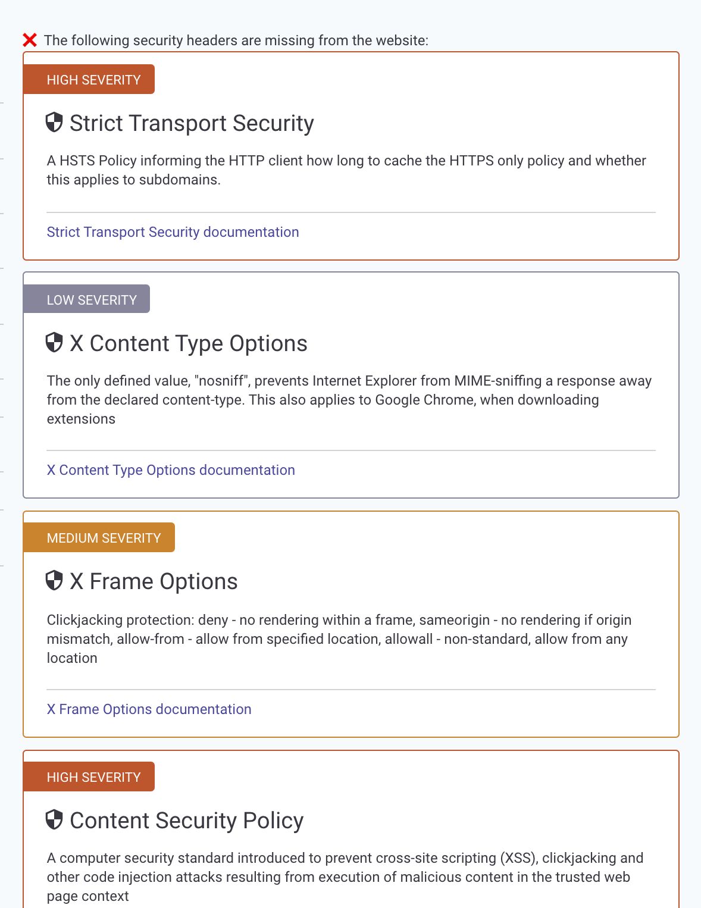Open the X Content Type Options documentation link
This screenshot has height=908, width=701.
(171, 470)
